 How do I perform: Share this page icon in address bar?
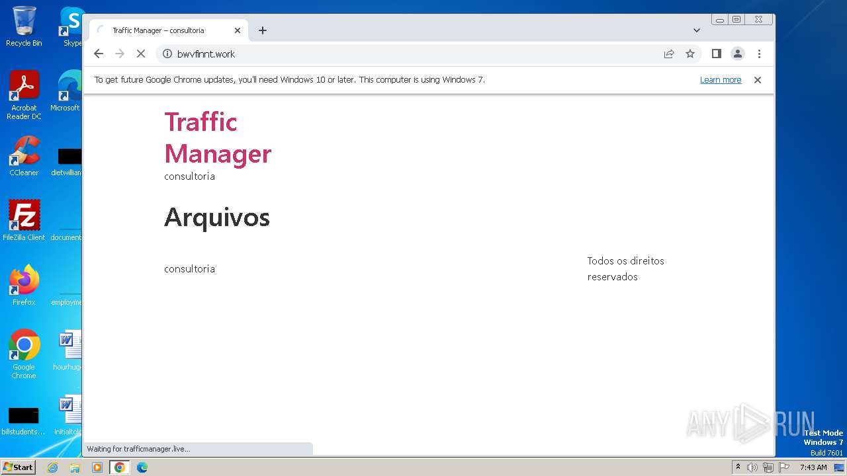click(x=669, y=54)
